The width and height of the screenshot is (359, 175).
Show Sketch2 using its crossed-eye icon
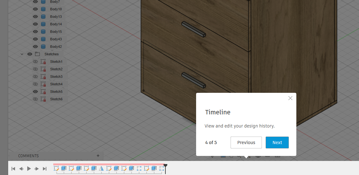pos(35,69)
